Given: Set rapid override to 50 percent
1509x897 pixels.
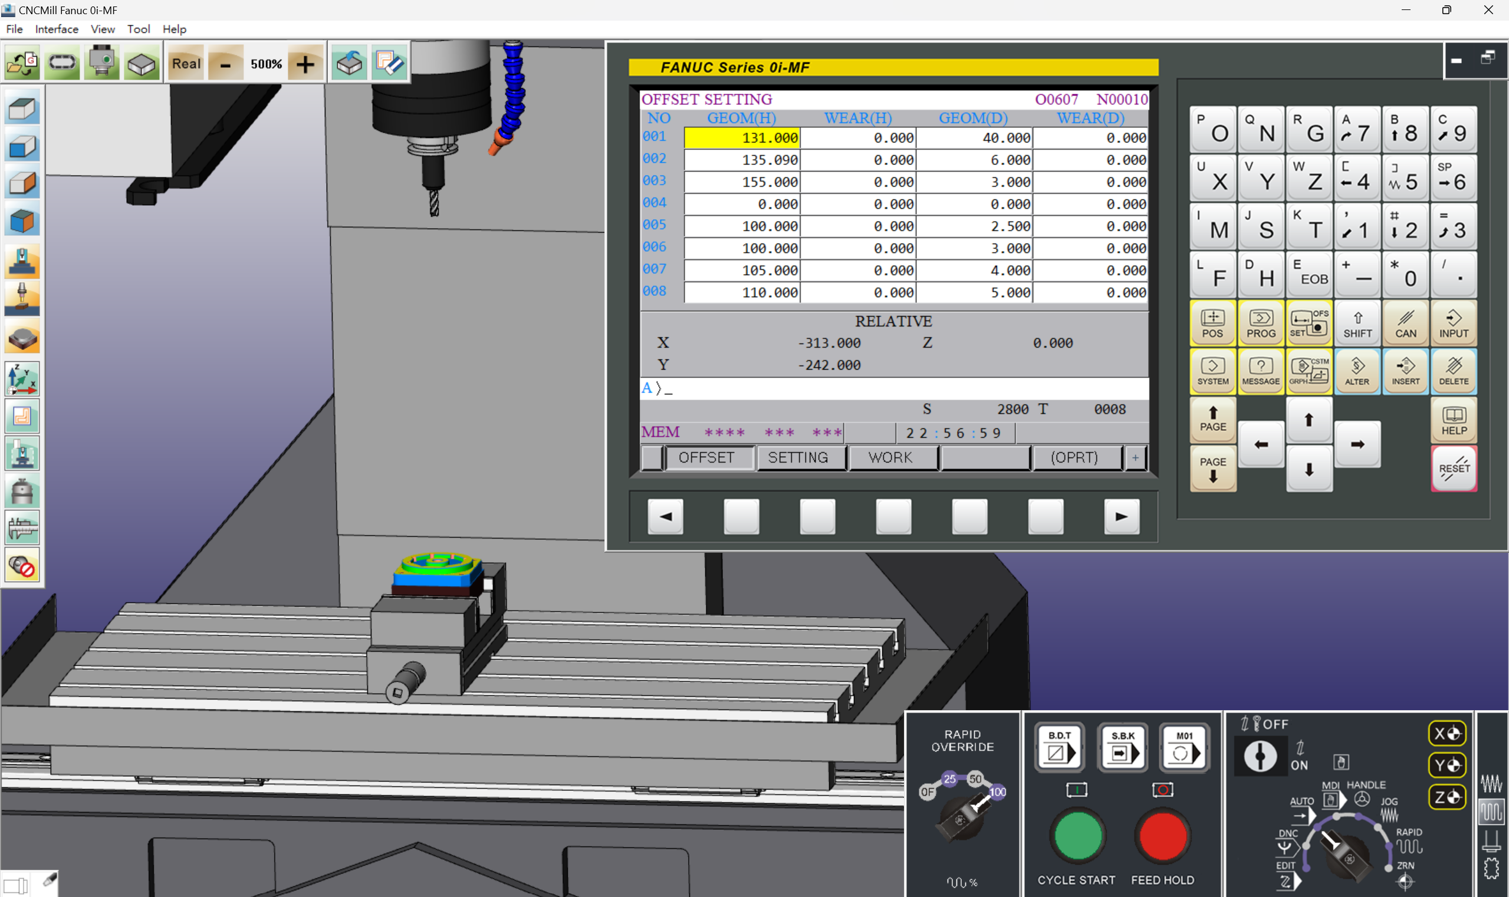Looking at the screenshot, I should click(975, 779).
